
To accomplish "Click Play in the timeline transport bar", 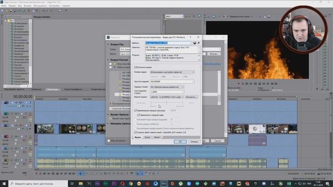I will click(x=49, y=173).
